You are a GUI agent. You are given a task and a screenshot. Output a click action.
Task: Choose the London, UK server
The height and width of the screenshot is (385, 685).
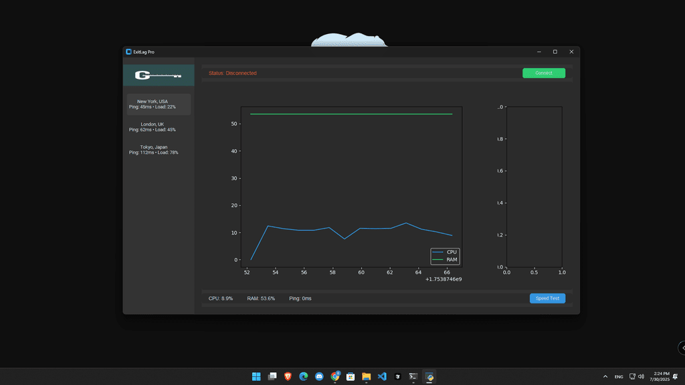[x=159, y=127]
